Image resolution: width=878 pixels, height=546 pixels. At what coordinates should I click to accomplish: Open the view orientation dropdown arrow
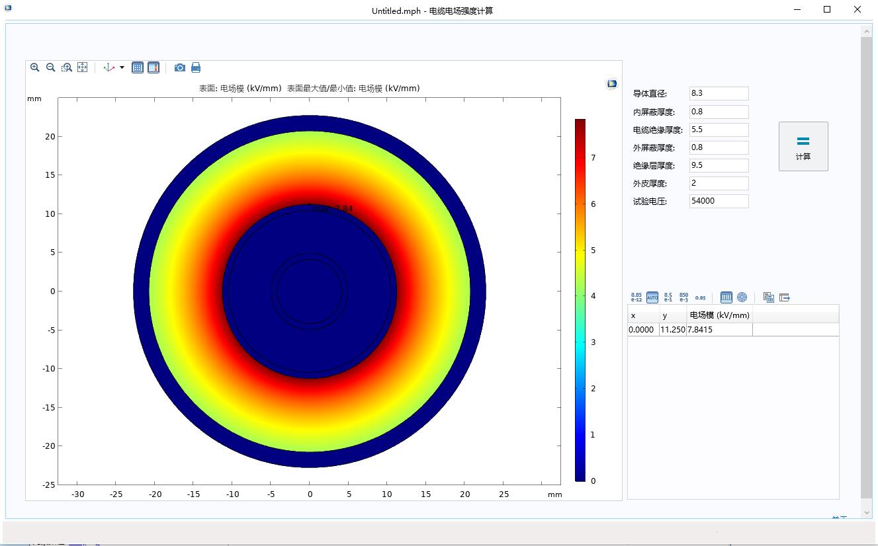click(x=122, y=67)
